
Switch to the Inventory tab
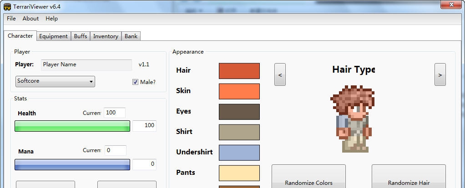106,36
